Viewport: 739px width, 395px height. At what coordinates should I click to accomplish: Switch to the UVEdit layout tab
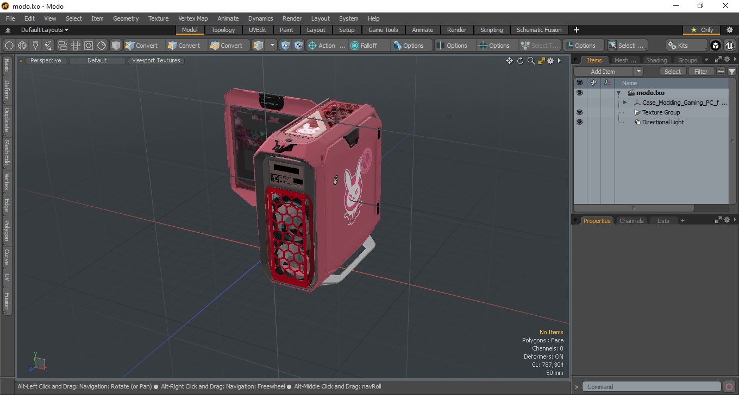258,30
